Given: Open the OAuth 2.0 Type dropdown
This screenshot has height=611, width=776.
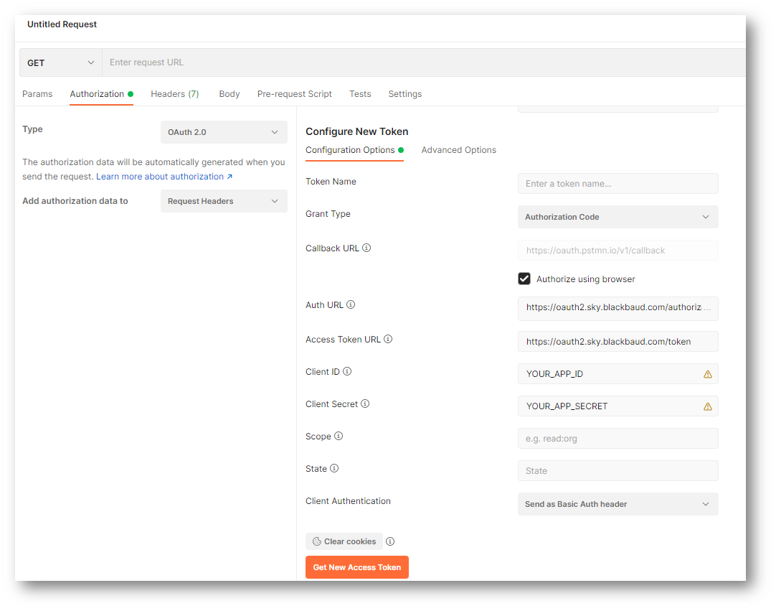Looking at the screenshot, I should 224,132.
